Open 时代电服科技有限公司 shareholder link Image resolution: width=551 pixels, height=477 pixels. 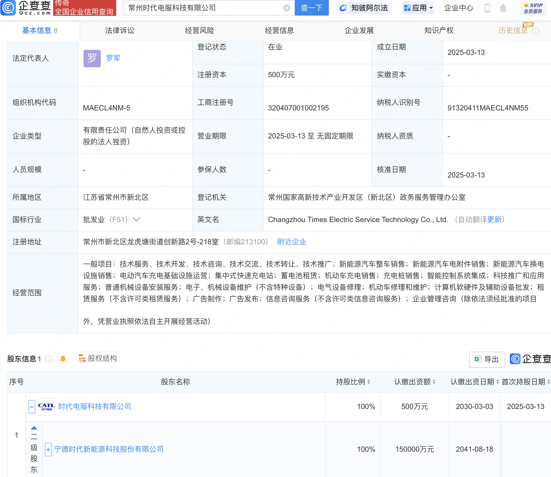(95, 407)
